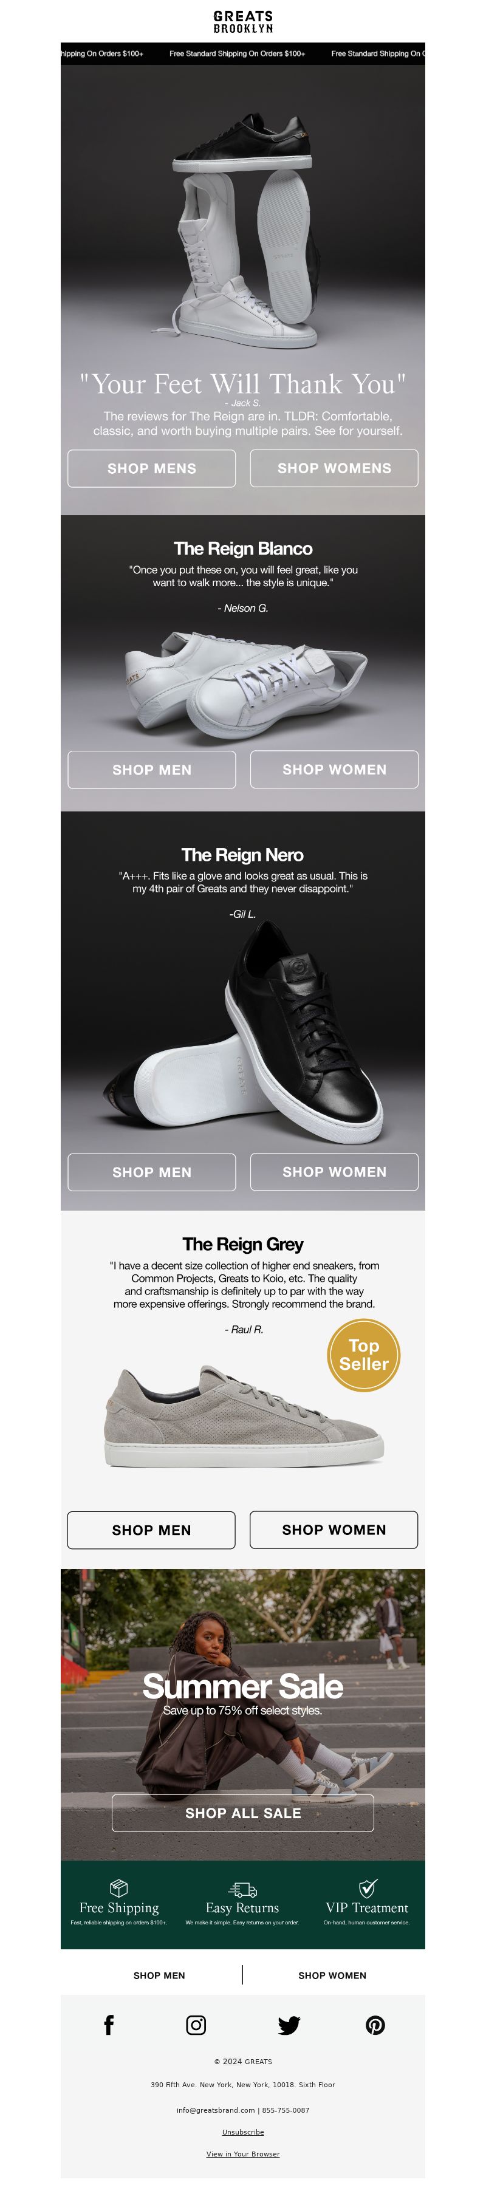Click the Shop All Sale button
This screenshot has height=2202, width=486.
[x=243, y=1812]
